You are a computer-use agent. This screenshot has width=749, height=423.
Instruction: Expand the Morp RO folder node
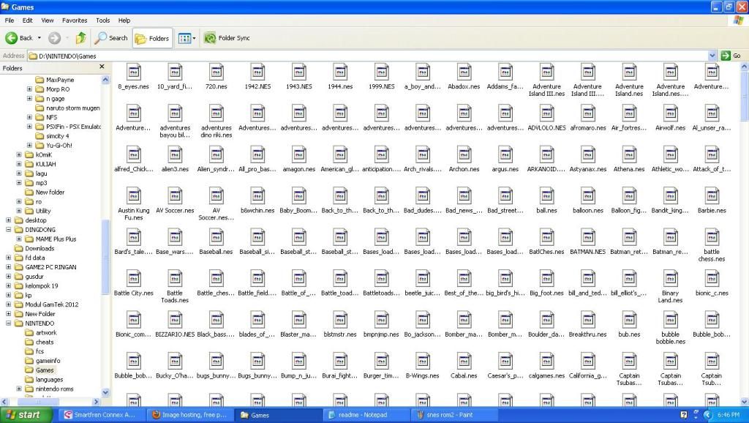pyautogui.click(x=29, y=89)
